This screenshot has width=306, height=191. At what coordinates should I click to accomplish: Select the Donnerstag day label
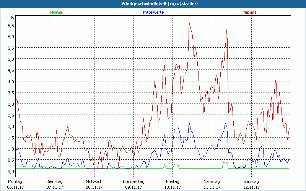(x=133, y=181)
